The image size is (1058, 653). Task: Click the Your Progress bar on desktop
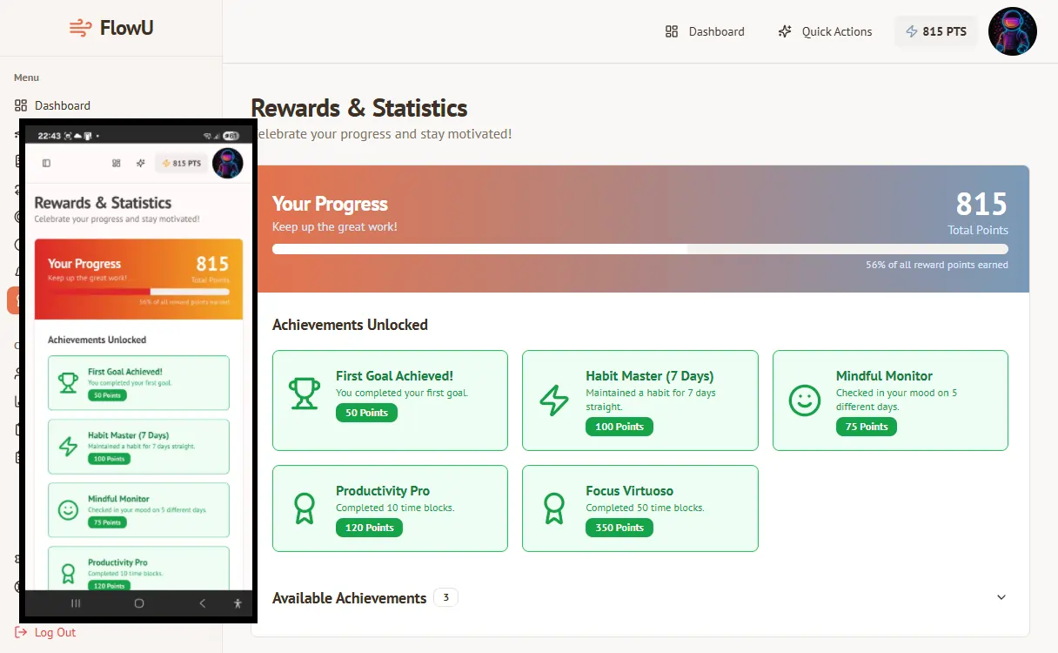click(639, 249)
